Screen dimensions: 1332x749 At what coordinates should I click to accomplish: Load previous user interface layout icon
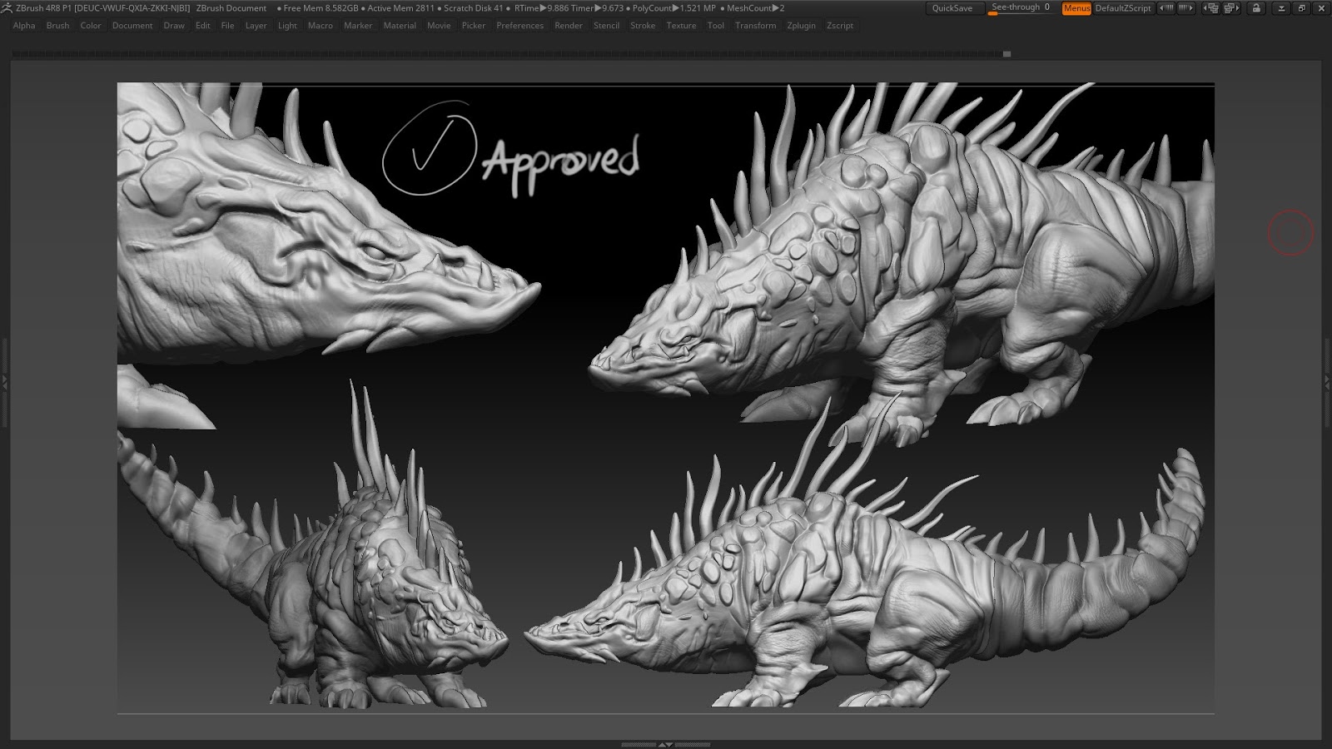click(1211, 7)
